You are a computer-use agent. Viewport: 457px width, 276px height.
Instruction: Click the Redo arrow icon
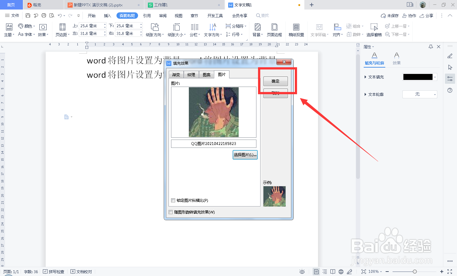point(70,16)
